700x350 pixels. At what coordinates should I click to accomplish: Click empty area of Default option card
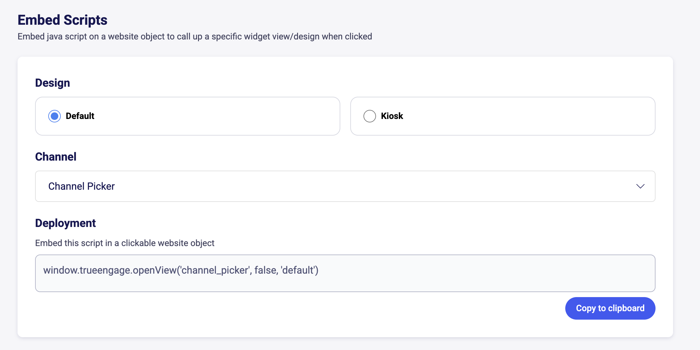tap(219, 116)
